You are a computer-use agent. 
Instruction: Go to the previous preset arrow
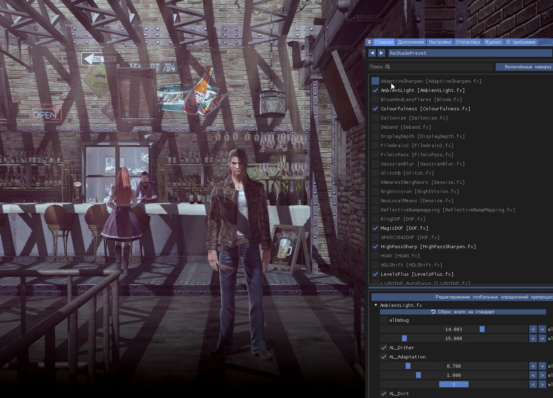372,53
